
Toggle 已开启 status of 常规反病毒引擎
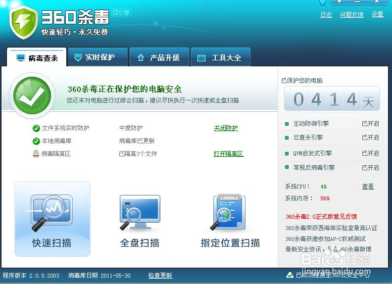pos(371,168)
